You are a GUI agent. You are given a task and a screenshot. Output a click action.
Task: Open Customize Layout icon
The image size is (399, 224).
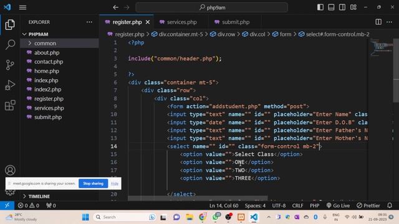353,7
